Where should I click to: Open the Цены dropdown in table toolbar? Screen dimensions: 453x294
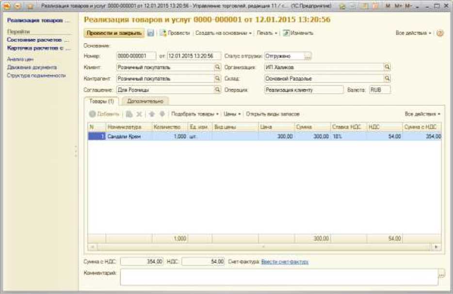pyautogui.click(x=232, y=114)
